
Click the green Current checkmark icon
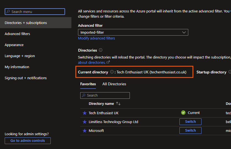click(183, 113)
